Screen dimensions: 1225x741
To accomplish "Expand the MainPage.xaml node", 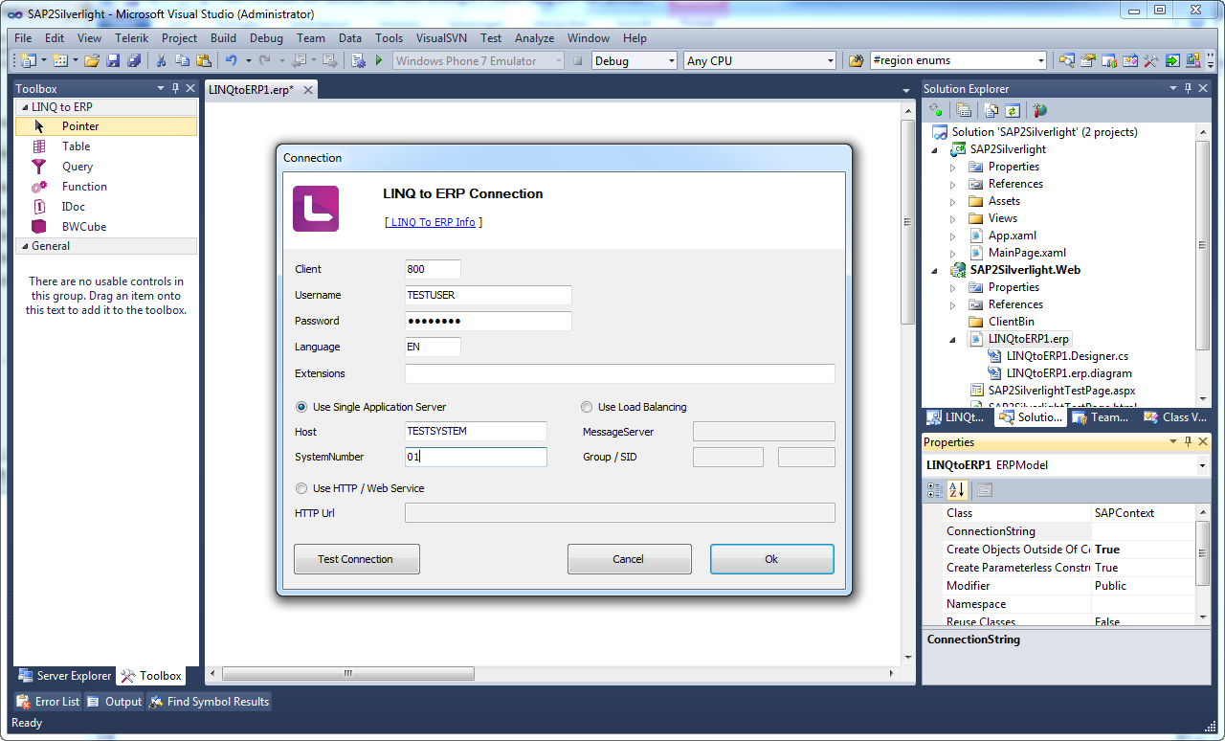I will [952, 253].
